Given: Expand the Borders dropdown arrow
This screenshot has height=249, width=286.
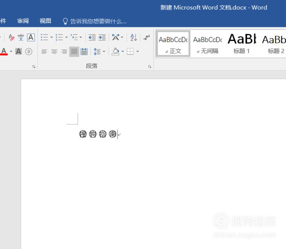Looking at the screenshot, I should [138, 52].
